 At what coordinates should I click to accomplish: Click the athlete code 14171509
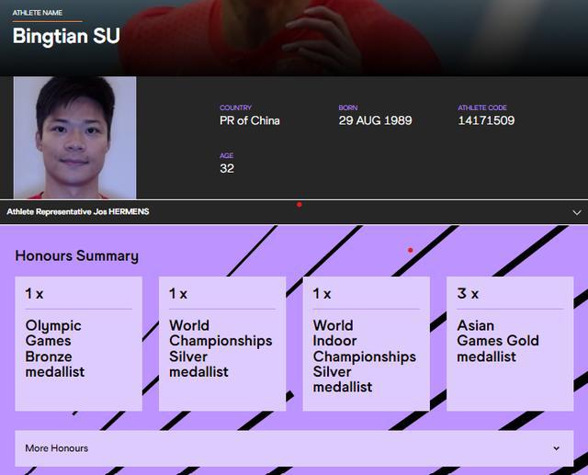(x=486, y=120)
